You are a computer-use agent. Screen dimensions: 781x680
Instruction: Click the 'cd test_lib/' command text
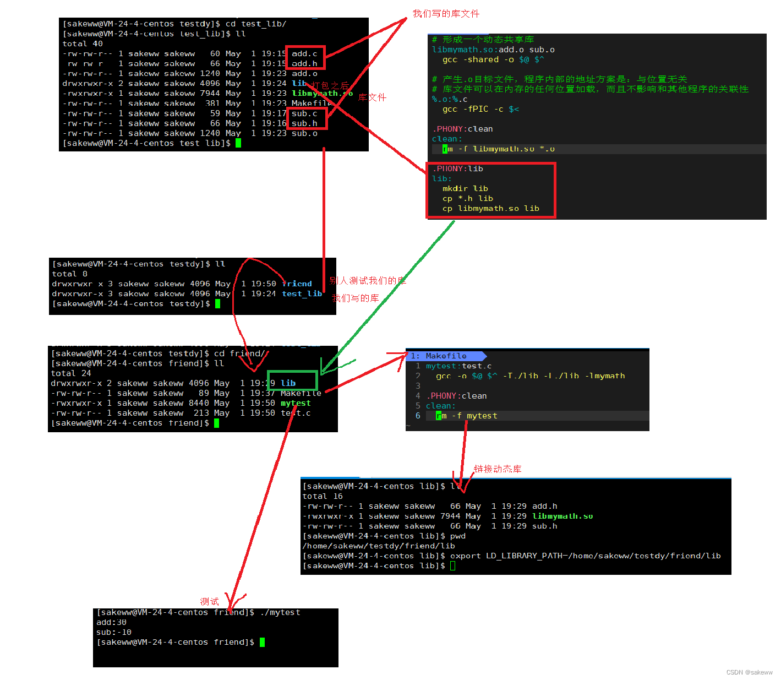(x=256, y=24)
